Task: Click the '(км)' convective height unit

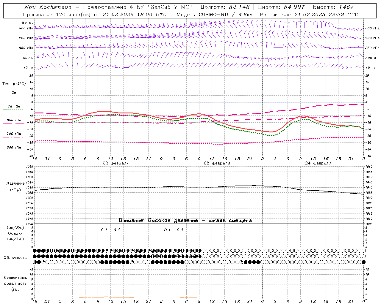Action: tap(15, 289)
